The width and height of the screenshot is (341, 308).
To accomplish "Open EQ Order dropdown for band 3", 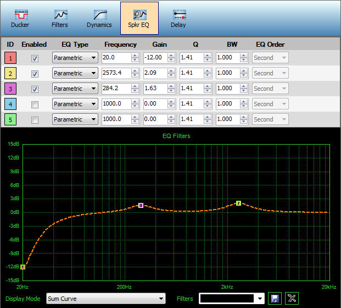I will [x=270, y=89].
